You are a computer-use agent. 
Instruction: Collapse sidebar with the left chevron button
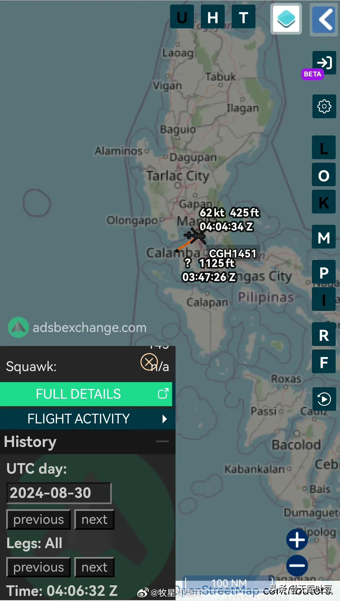(x=324, y=19)
